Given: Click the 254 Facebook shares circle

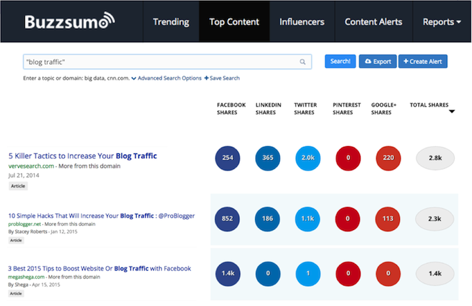Looking at the screenshot, I should pyautogui.click(x=228, y=157).
